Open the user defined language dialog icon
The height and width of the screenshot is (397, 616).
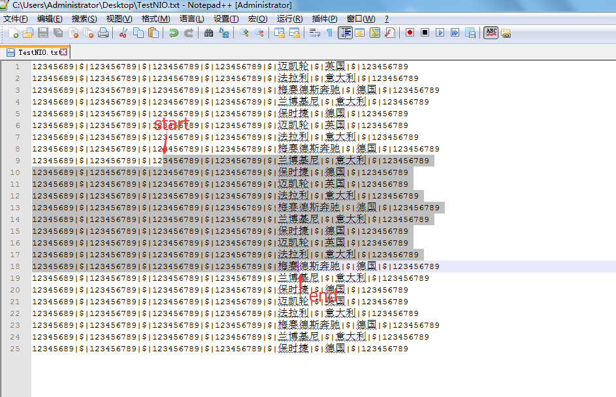tap(360, 33)
